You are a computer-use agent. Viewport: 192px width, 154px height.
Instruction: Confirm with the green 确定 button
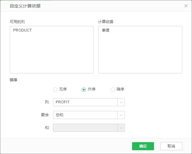click(x=143, y=146)
